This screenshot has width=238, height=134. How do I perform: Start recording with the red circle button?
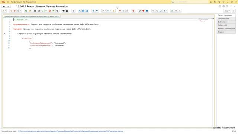[143, 11]
